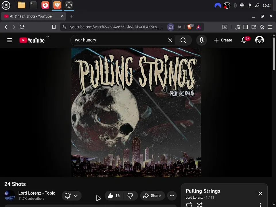
Task: Open playlist panel three-dot options
Action: point(260,205)
